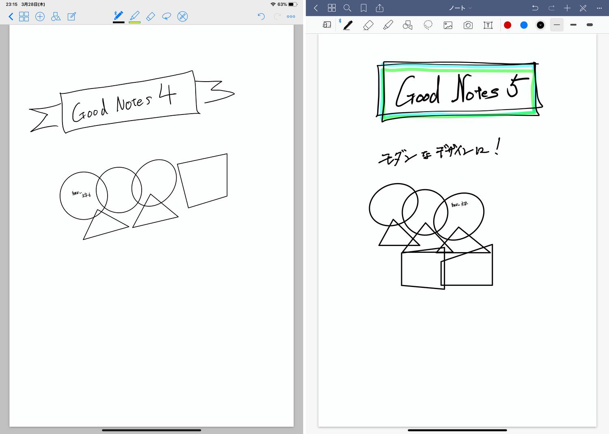Bookmark the current page in GoodNotes 5
Image resolution: width=609 pixels, height=434 pixels.
(x=364, y=8)
